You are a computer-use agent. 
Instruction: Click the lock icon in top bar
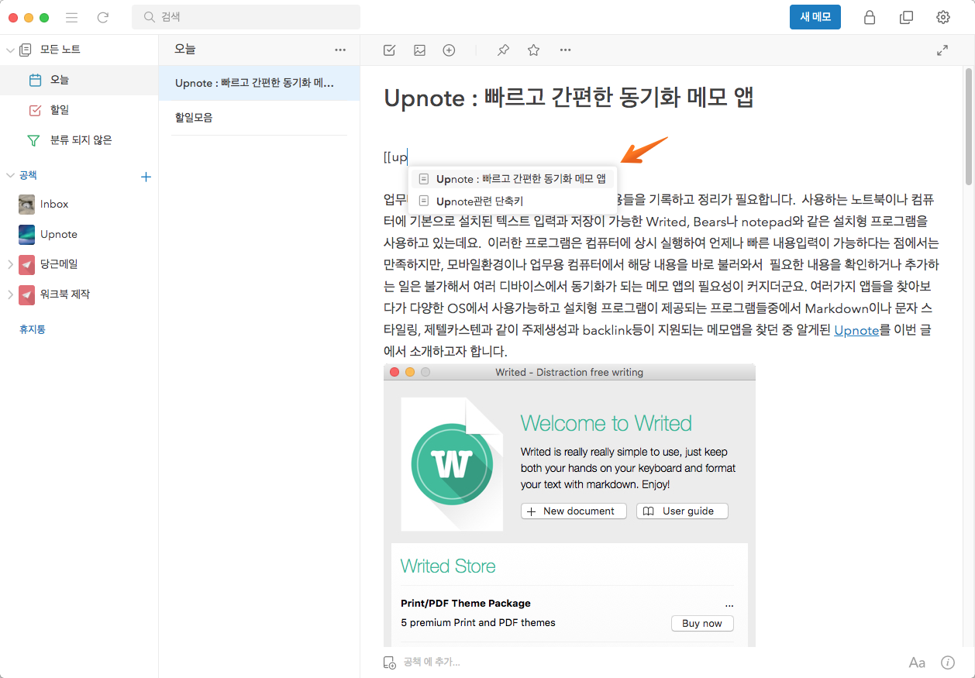tap(870, 17)
